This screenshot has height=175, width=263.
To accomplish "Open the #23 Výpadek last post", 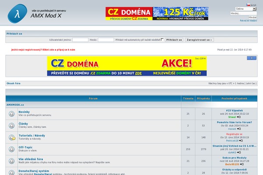I will click(235, 111).
